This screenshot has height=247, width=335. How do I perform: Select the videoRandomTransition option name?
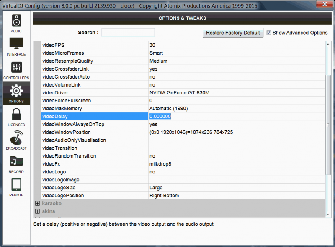[69, 156]
